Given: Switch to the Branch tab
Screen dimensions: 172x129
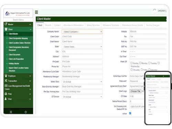Looking at the screenshot, I should tap(48, 25).
